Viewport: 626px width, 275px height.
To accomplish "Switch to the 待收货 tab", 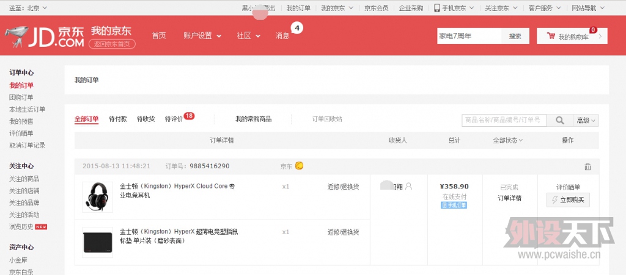I will point(145,119).
